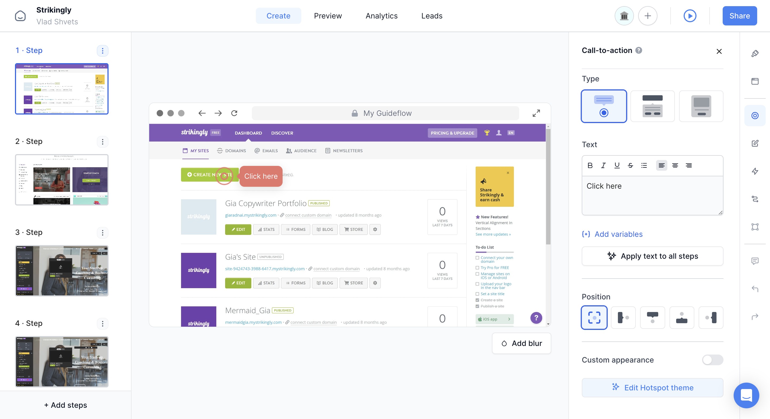Viewport: 770px width, 419px height.
Task: Play the guideflow with the play icon
Action: coord(690,16)
